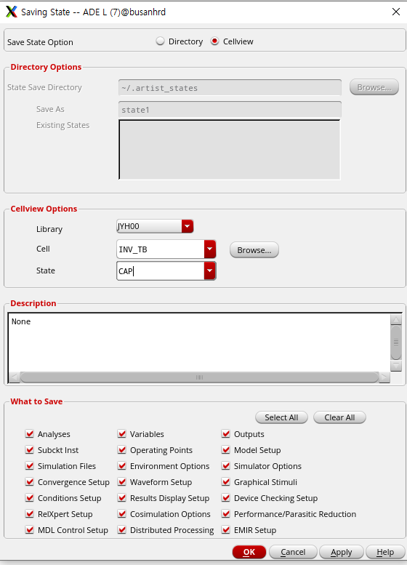Click the Help button
The image size is (407, 565).
pyautogui.click(x=385, y=552)
